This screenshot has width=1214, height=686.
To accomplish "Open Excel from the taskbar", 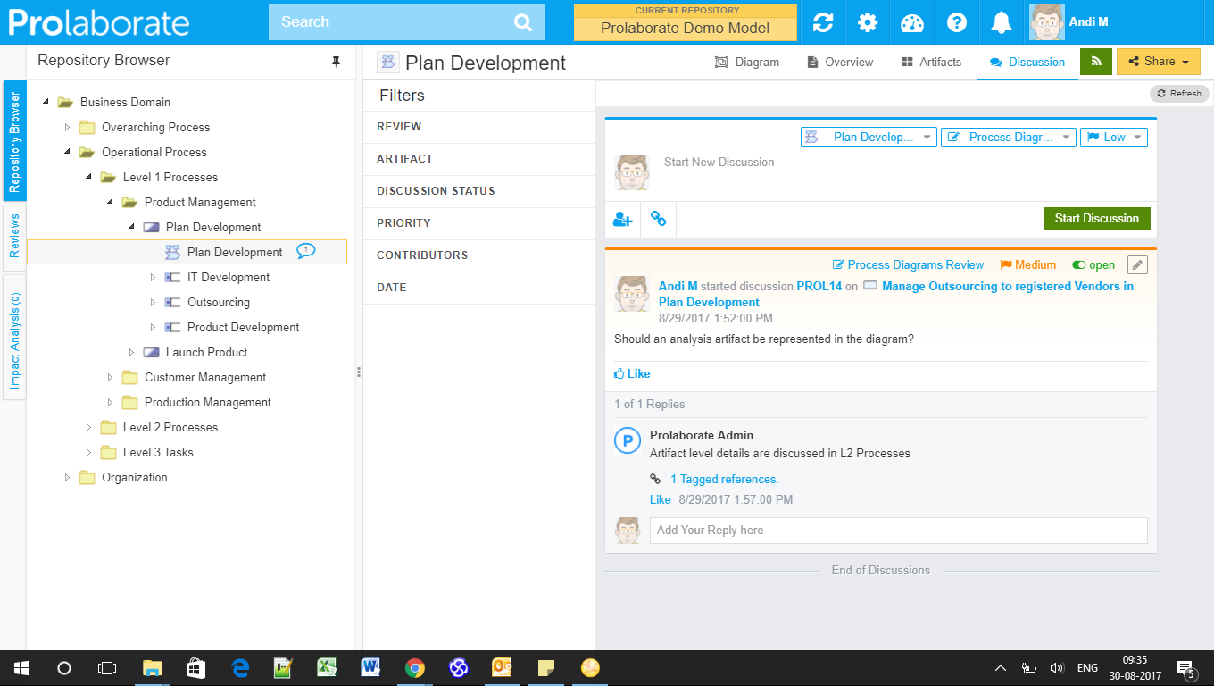I will pyautogui.click(x=327, y=668).
